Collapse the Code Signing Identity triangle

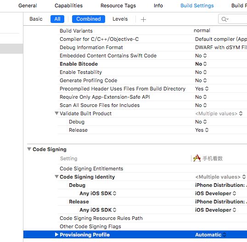click(56, 176)
